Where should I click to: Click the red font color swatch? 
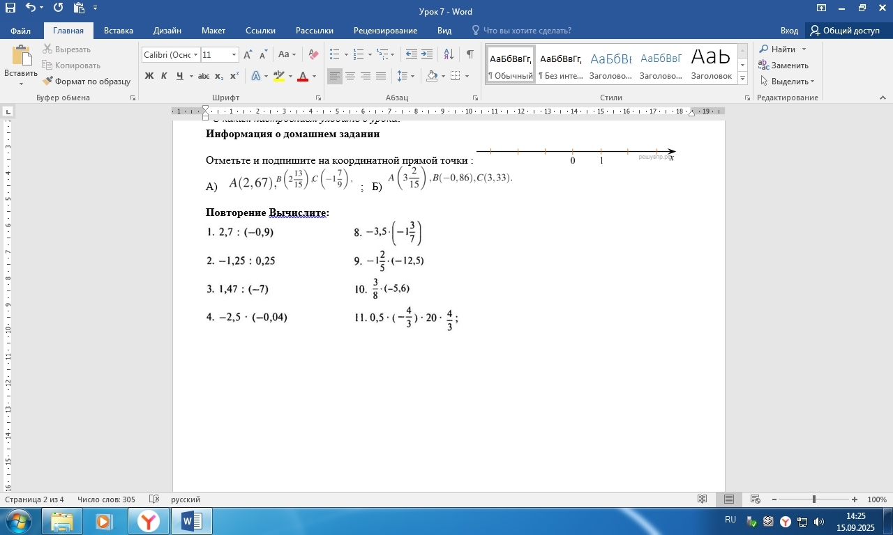[303, 76]
